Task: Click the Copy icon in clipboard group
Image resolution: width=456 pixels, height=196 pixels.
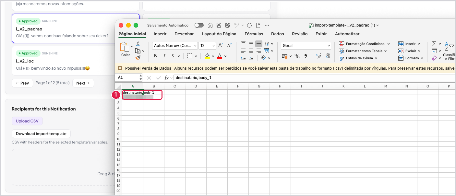Action: [138, 51]
